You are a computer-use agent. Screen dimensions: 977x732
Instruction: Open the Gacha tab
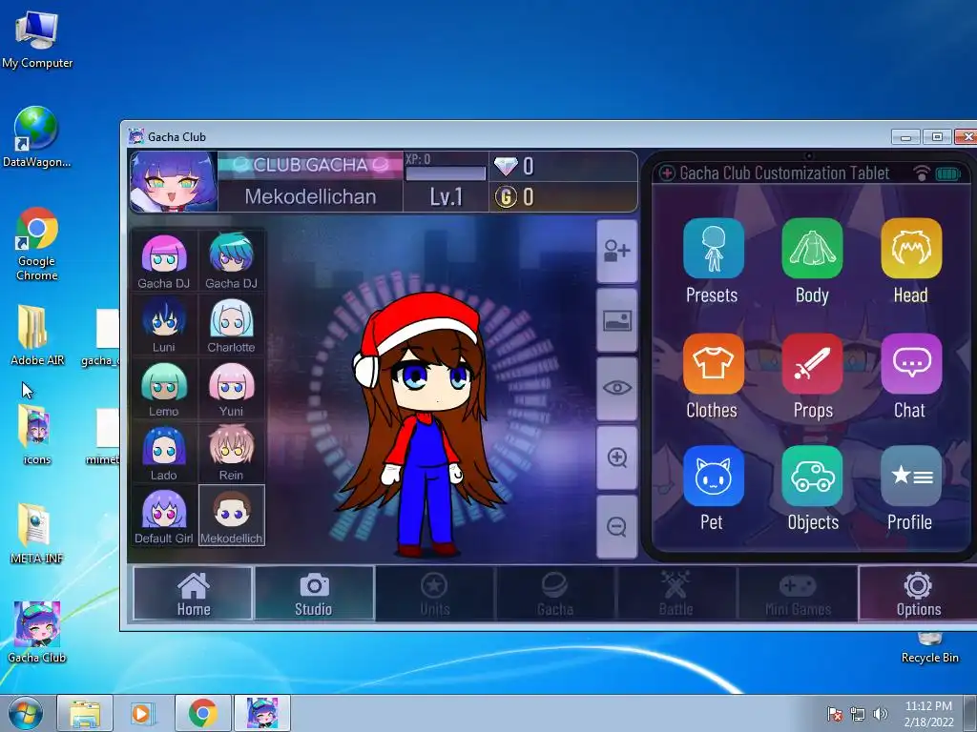(x=554, y=593)
